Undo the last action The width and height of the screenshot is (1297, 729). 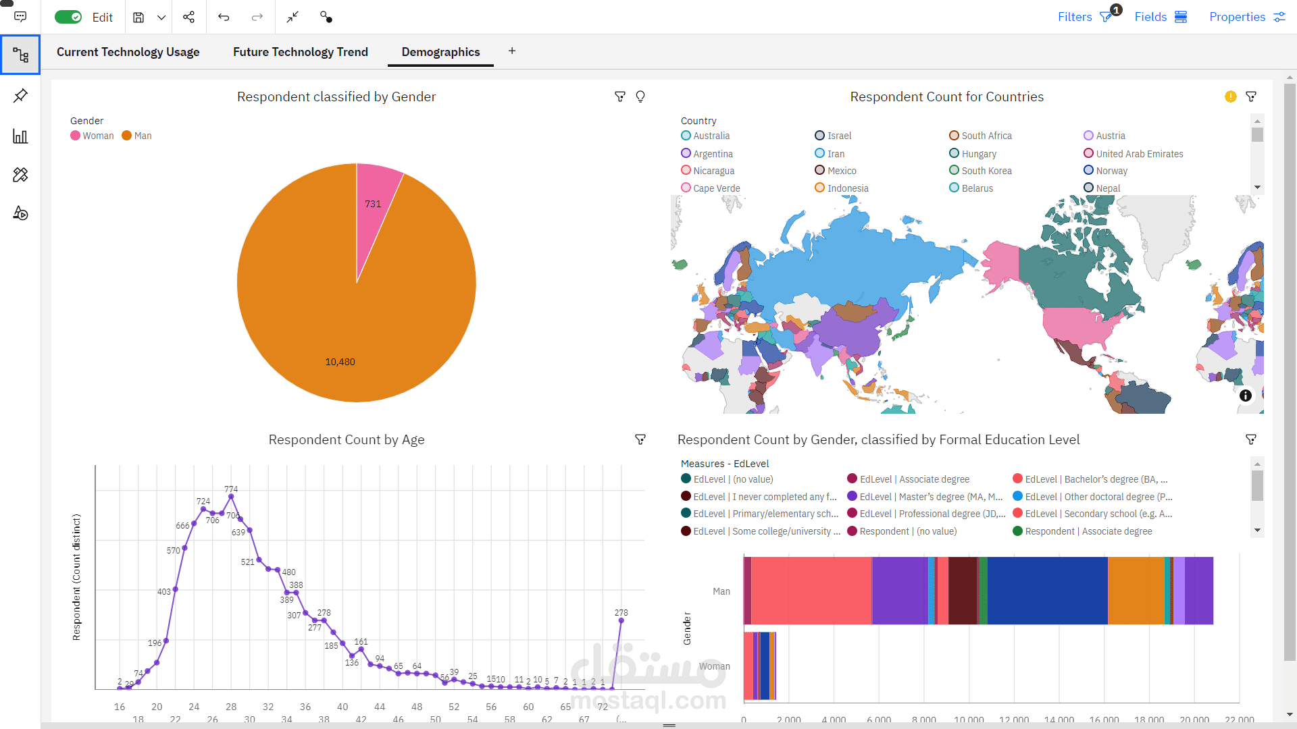click(224, 17)
